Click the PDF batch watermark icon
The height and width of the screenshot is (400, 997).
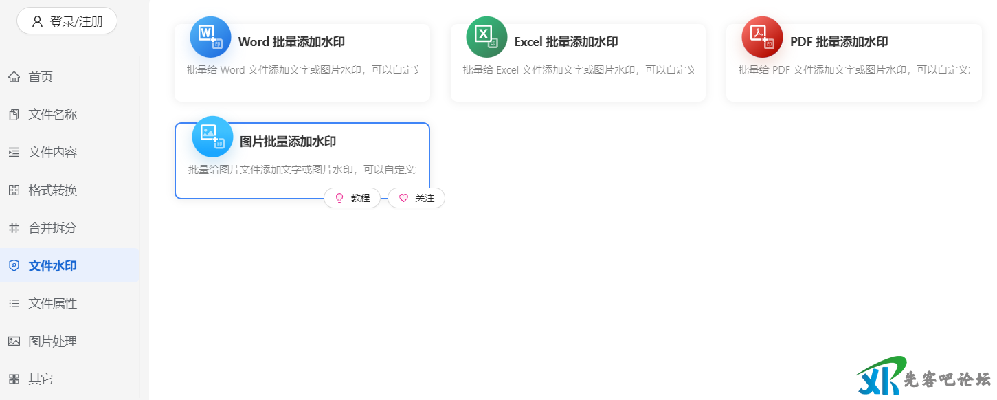[x=762, y=37]
